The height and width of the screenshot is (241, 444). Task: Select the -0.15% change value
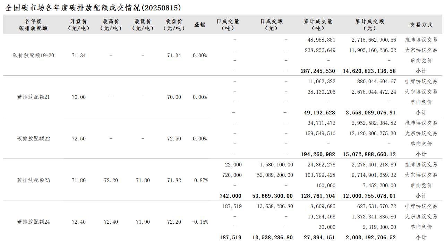click(x=200, y=222)
